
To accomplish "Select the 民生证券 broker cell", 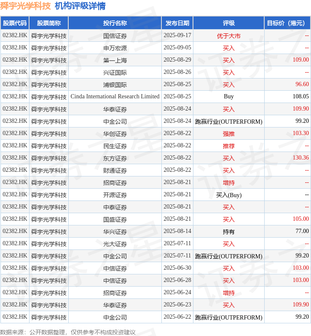I will (115, 146).
